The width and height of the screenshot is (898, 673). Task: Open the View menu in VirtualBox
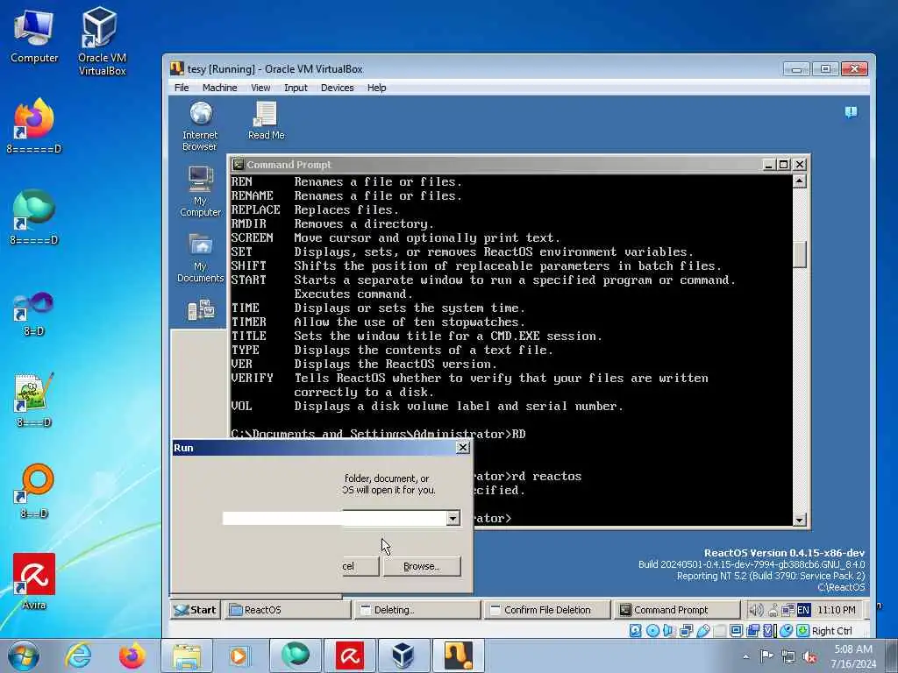click(260, 88)
